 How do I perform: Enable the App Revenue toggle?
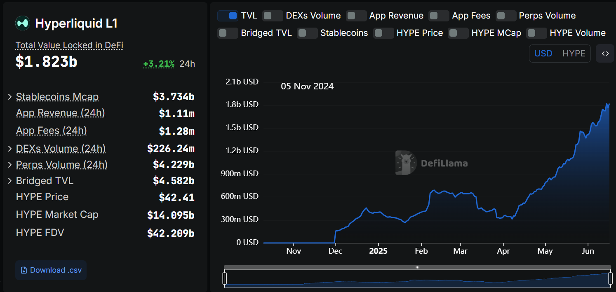click(x=356, y=16)
